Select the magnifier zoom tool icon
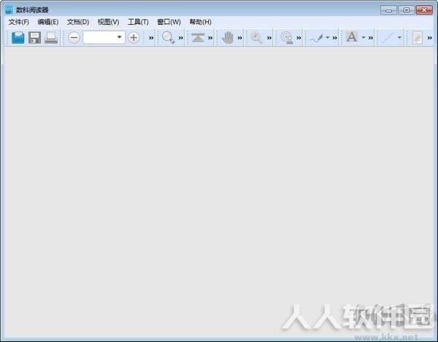Screen dimensions: 438x342 256,38
